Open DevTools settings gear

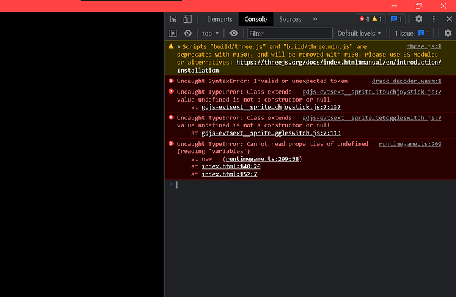418,19
